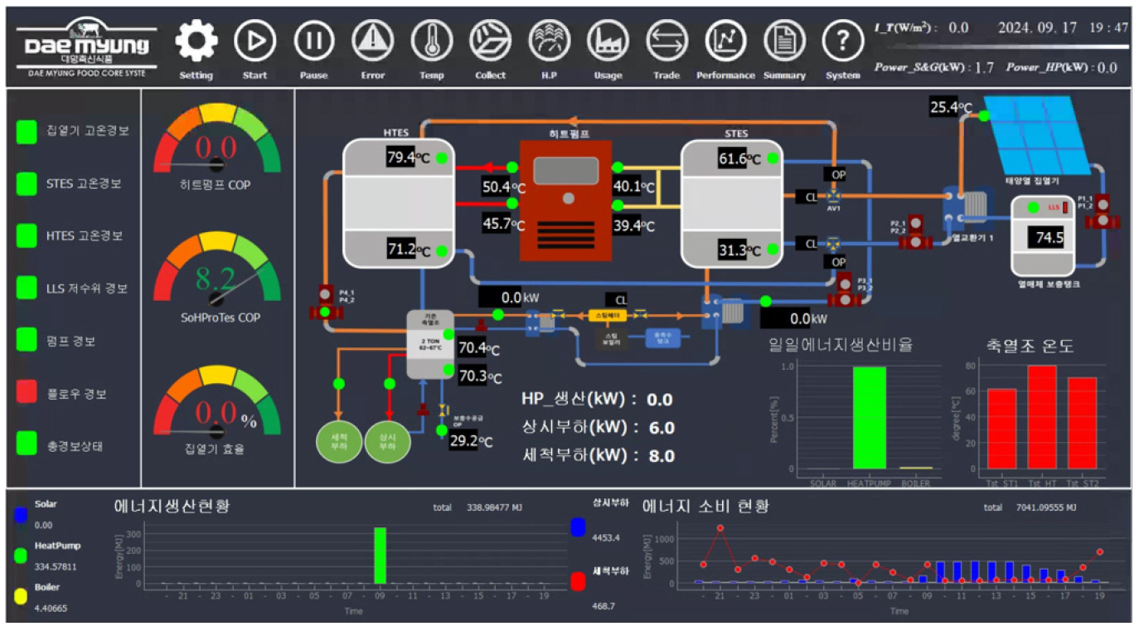This screenshot has width=1139, height=631.
Task: Click the 상시부하 green circle button
Action: [x=387, y=441]
